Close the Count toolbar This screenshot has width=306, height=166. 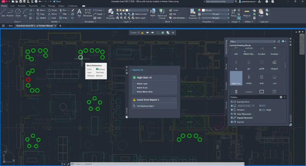173,33
